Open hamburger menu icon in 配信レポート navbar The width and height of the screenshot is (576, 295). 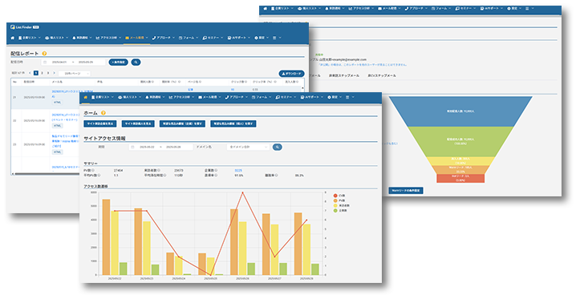tap(274, 38)
